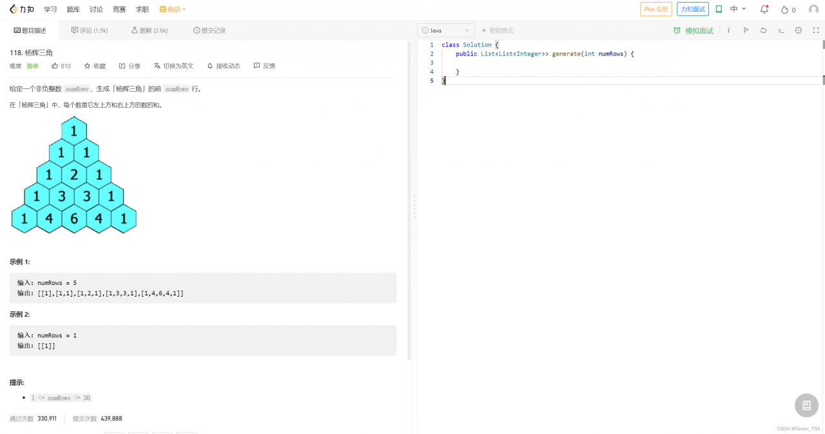This screenshot has height=434, width=825.
Task: Click the reset code icon
Action: click(763, 30)
